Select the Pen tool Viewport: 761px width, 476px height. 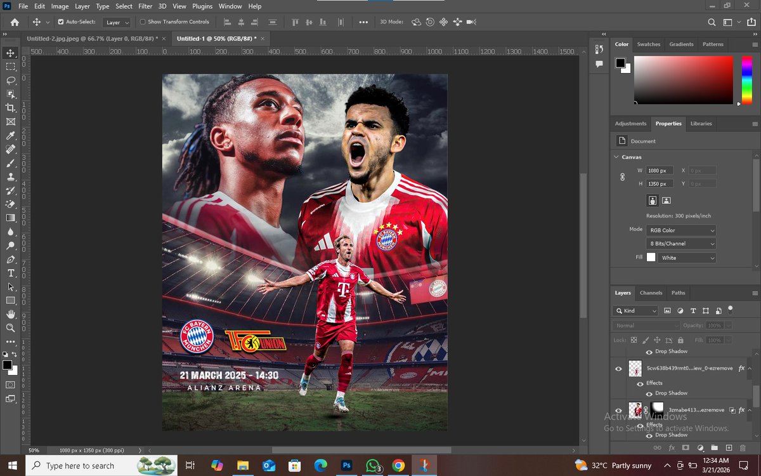pos(11,260)
